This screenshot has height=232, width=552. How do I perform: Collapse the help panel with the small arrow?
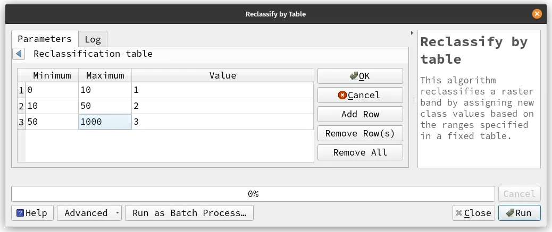412,33
